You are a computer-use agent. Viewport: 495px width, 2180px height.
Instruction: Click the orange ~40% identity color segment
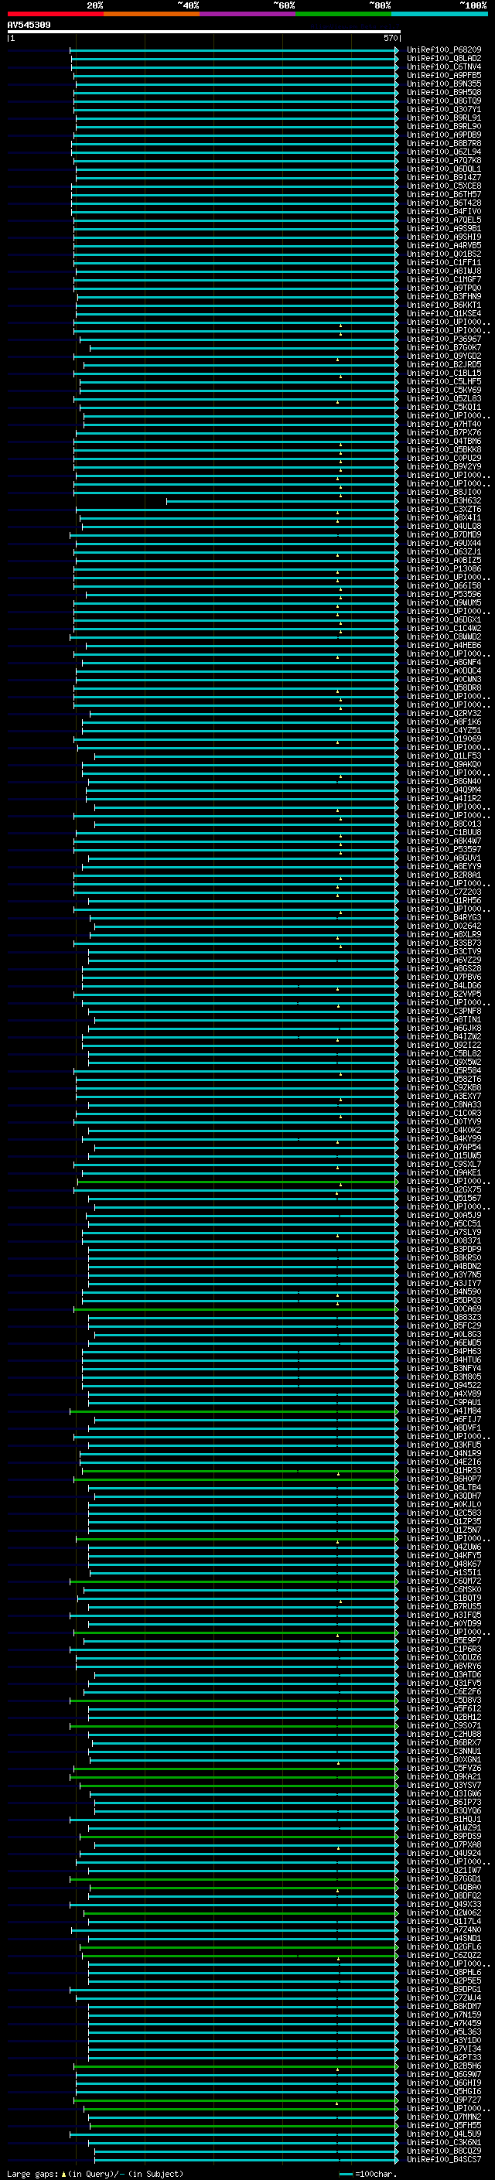click(152, 15)
